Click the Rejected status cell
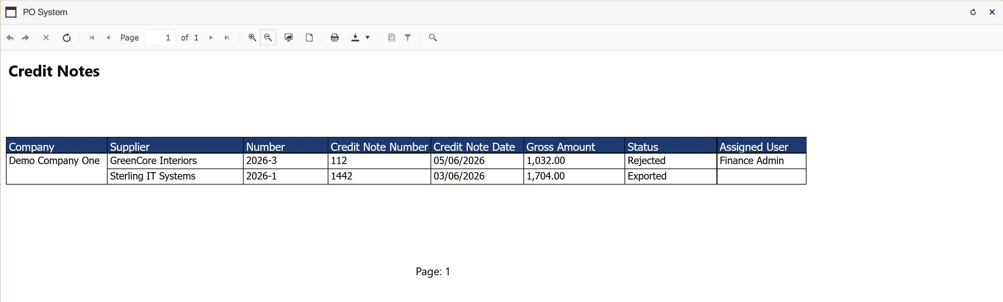Image resolution: width=1003 pixels, height=302 pixels. pyautogui.click(x=671, y=161)
